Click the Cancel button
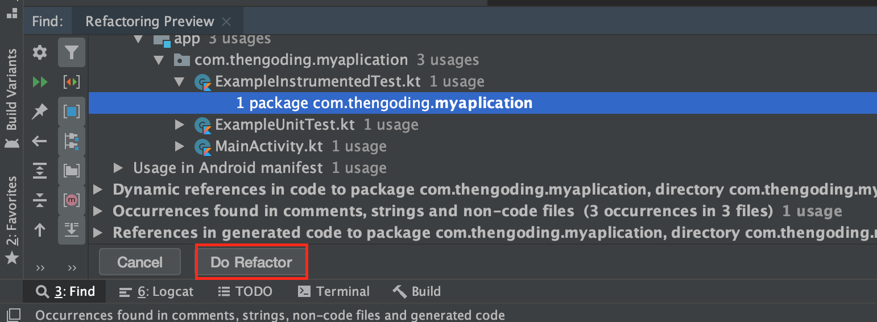The height and width of the screenshot is (322, 877). pos(140,262)
